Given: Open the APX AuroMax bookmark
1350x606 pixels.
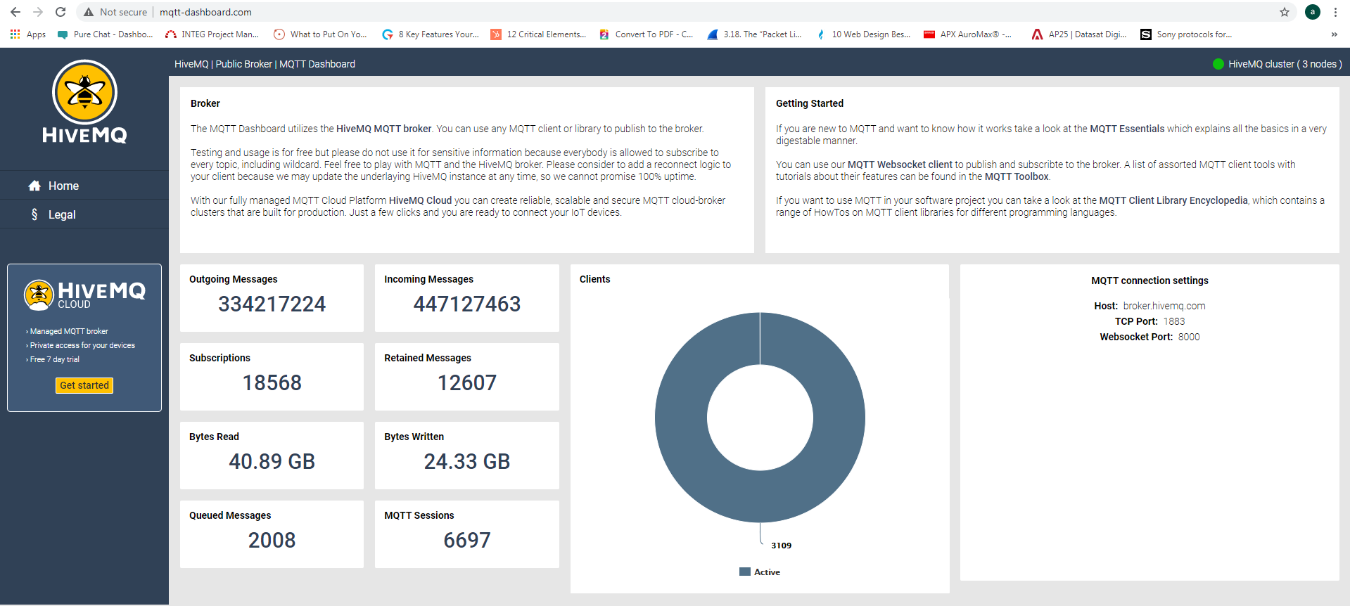Looking at the screenshot, I should coord(968,34).
